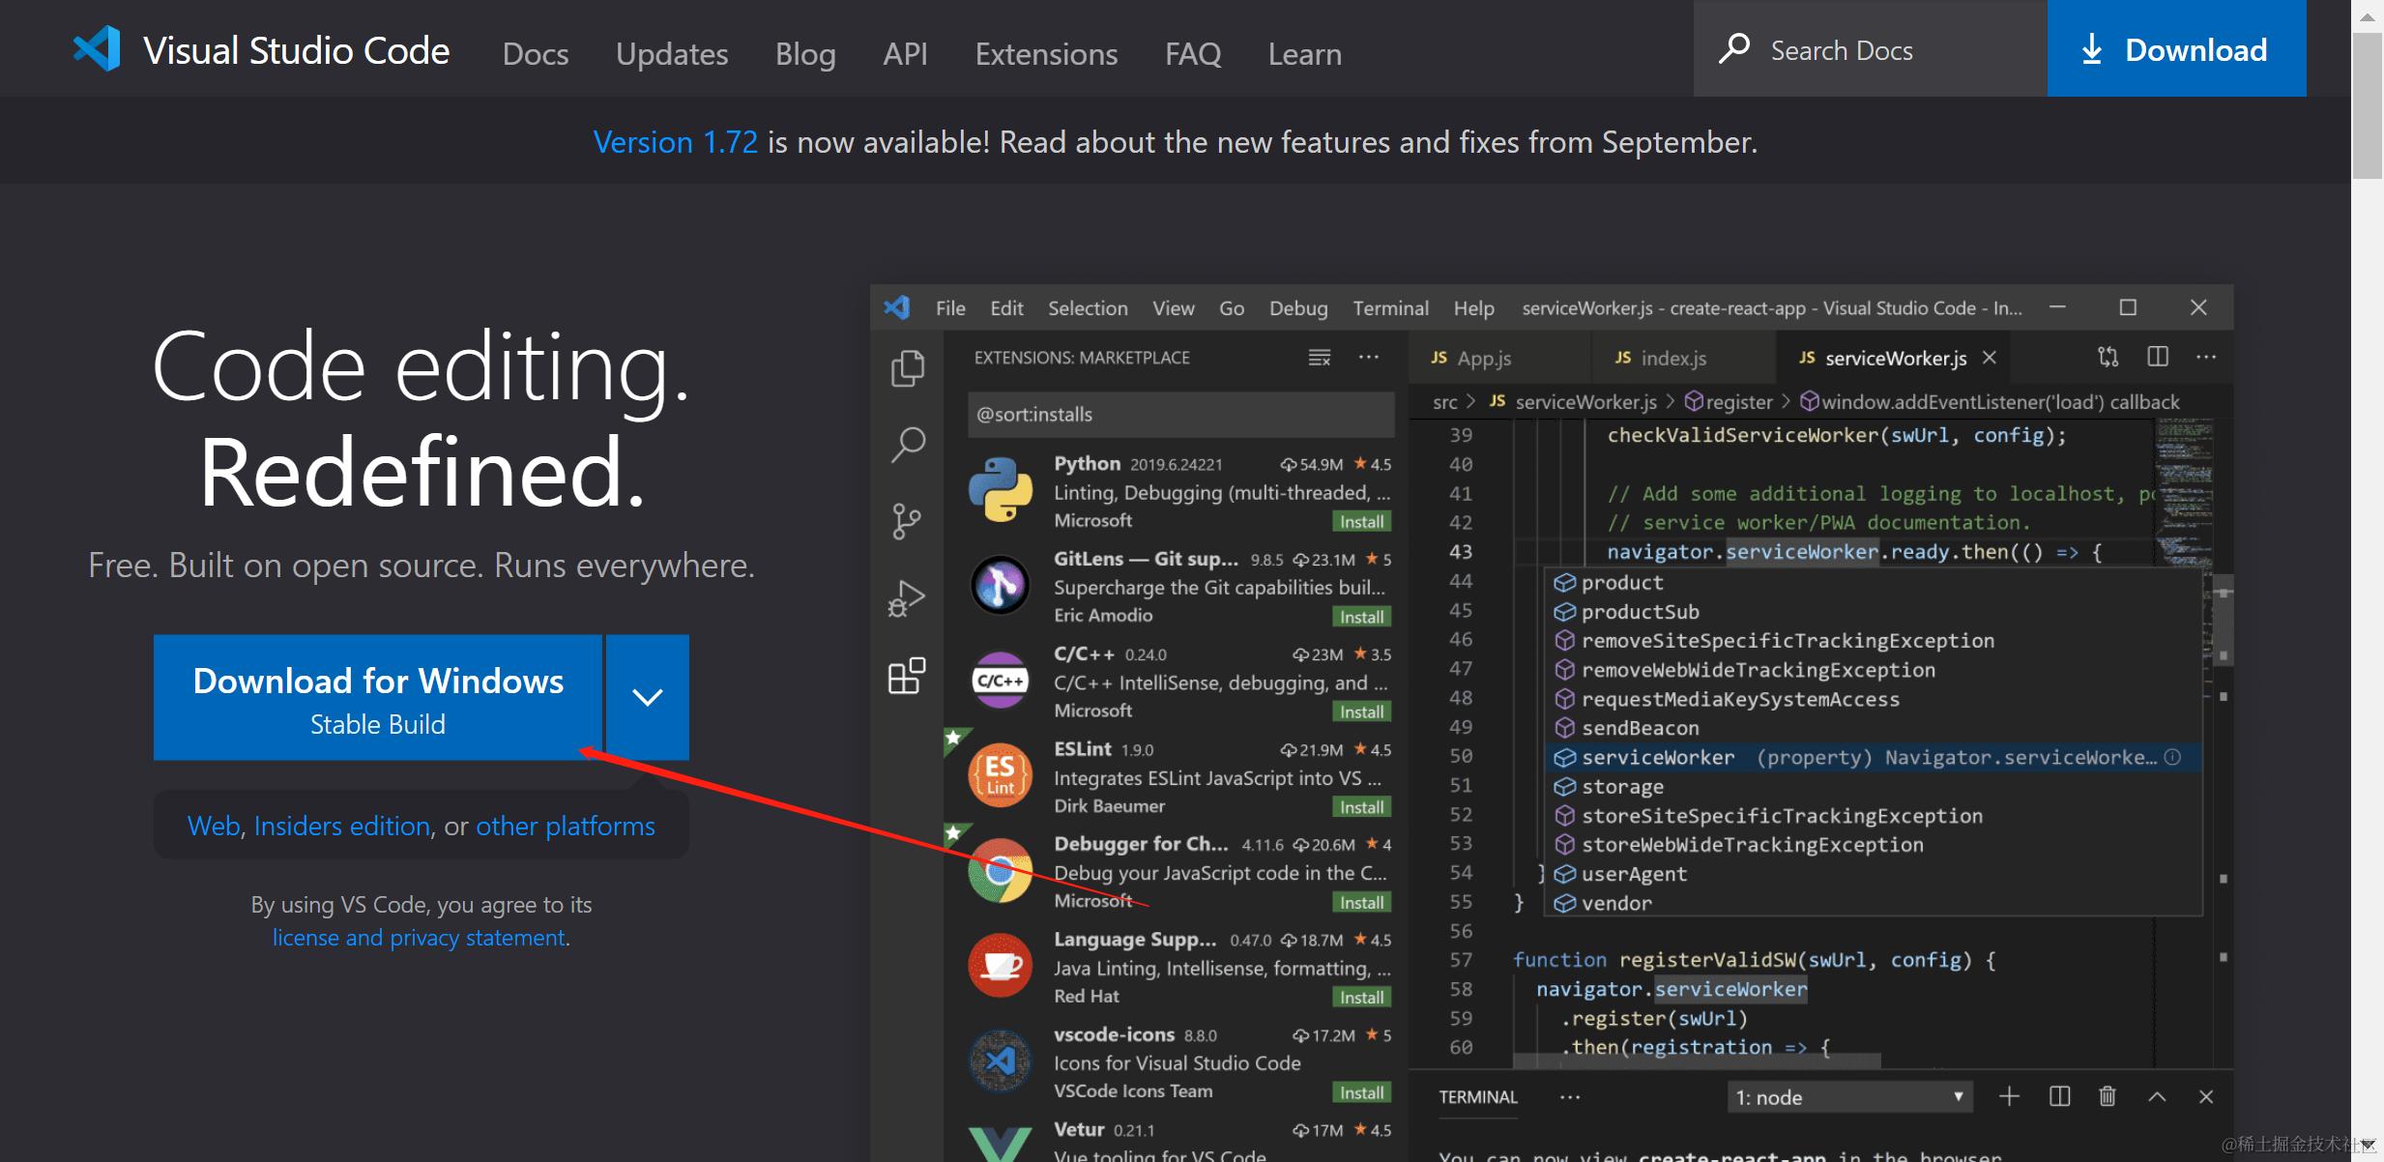Click the page vertical scrollbar thumb

click(x=2367, y=104)
